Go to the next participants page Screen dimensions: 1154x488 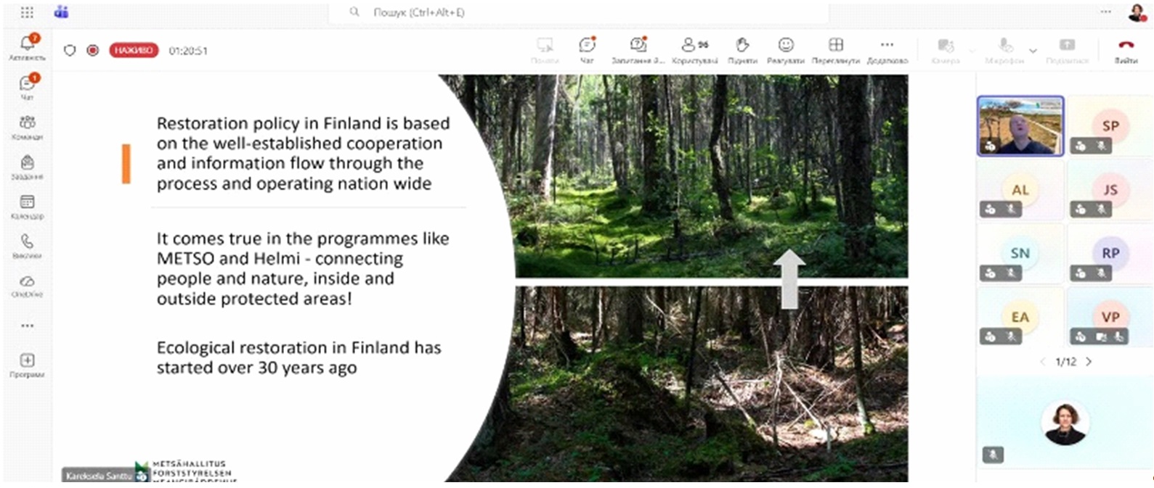1089,361
